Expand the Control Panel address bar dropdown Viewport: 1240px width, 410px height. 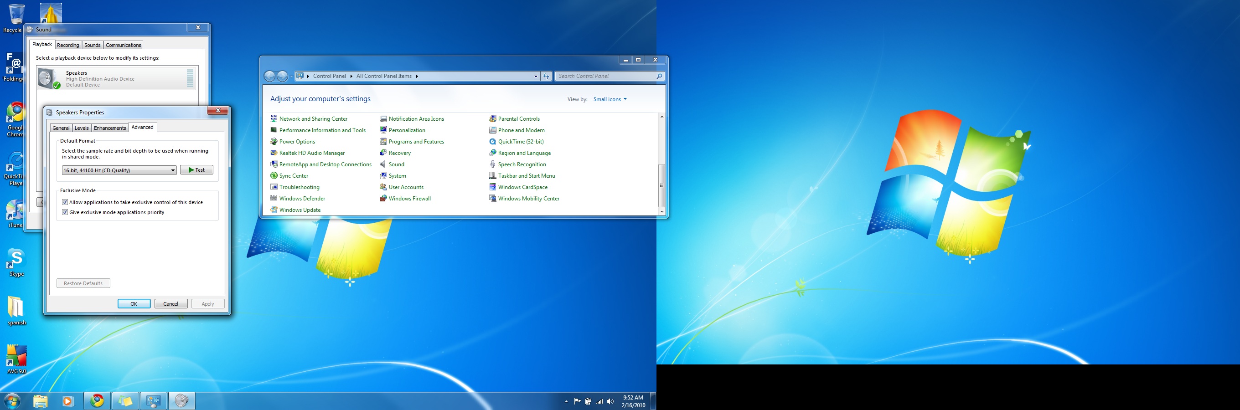535,76
